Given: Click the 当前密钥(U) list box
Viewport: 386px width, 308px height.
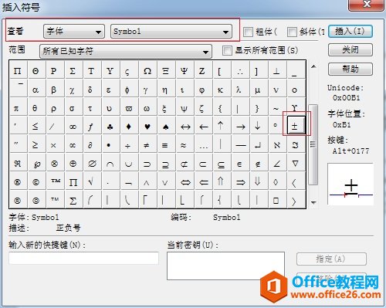Looking at the screenshot, I should tap(225, 266).
